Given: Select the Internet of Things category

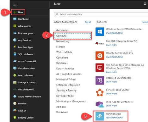Looking at the screenshot, I should pyautogui.click(x=66, y=80).
